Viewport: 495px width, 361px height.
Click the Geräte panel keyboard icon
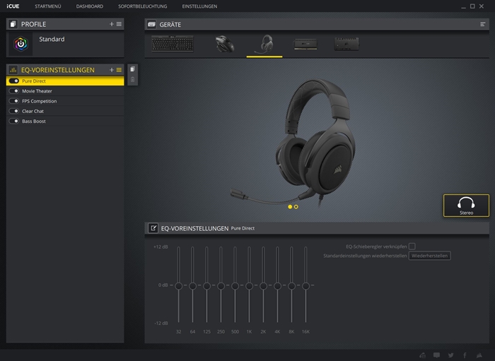click(151, 24)
